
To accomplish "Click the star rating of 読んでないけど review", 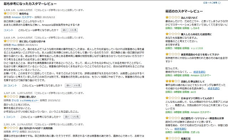I will coord(172,17).
